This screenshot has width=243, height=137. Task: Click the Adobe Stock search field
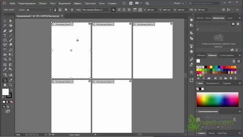click(x=204, y=3)
